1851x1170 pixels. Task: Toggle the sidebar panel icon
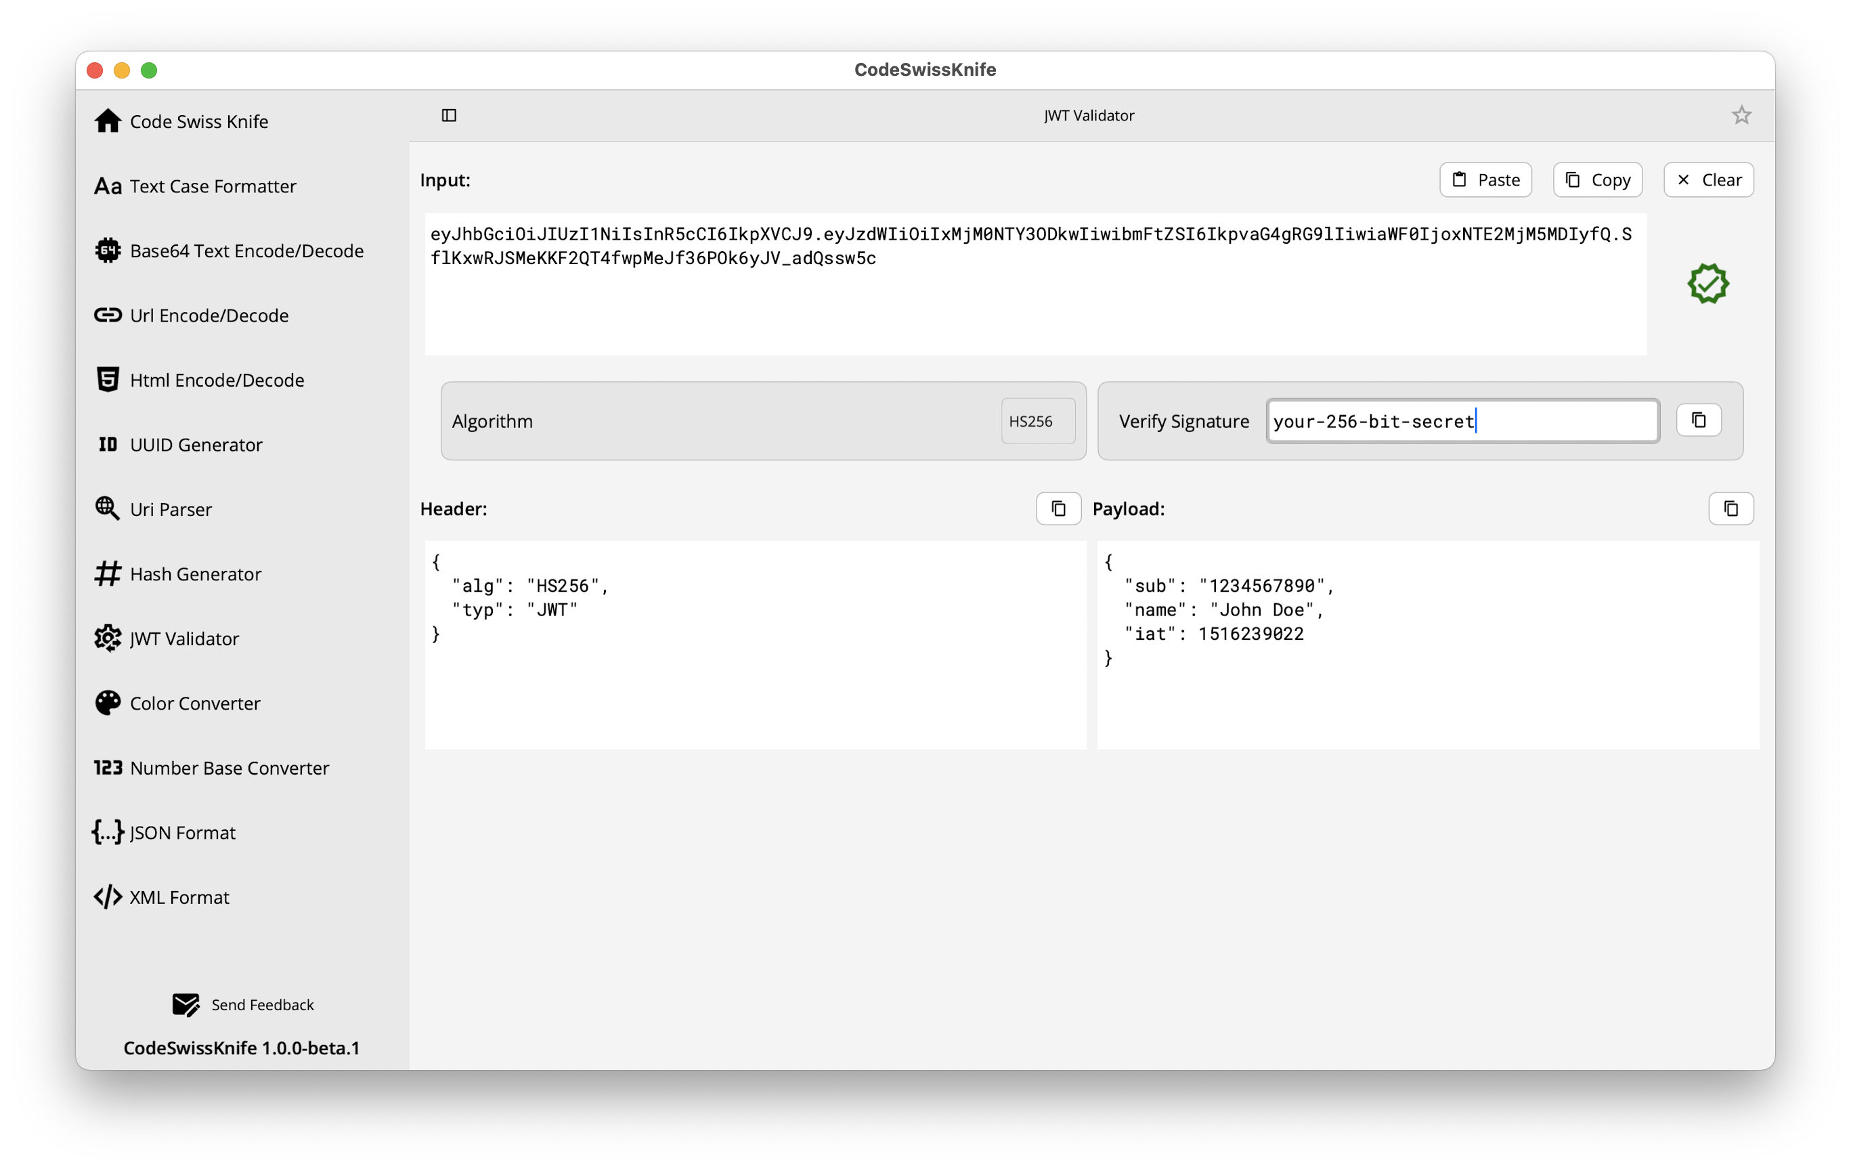pyautogui.click(x=449, y=115)
